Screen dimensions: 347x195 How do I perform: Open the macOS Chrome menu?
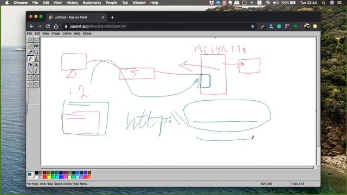21,3
